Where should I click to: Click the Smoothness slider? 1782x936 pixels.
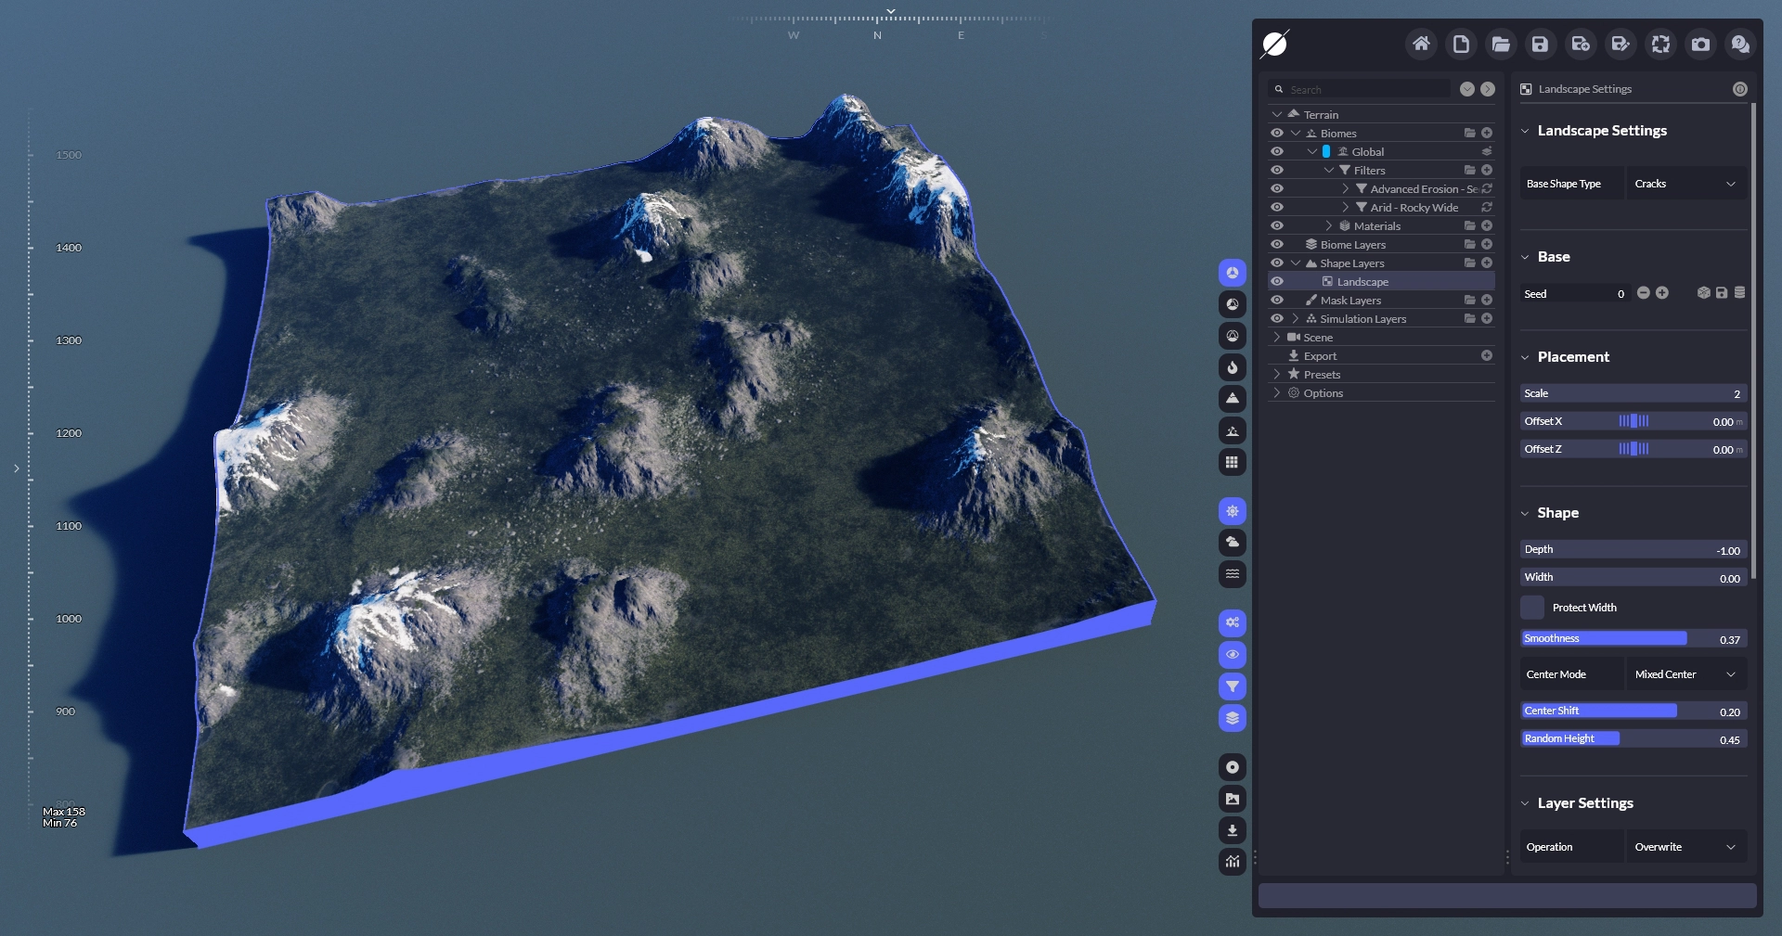tap(1633, 638)
